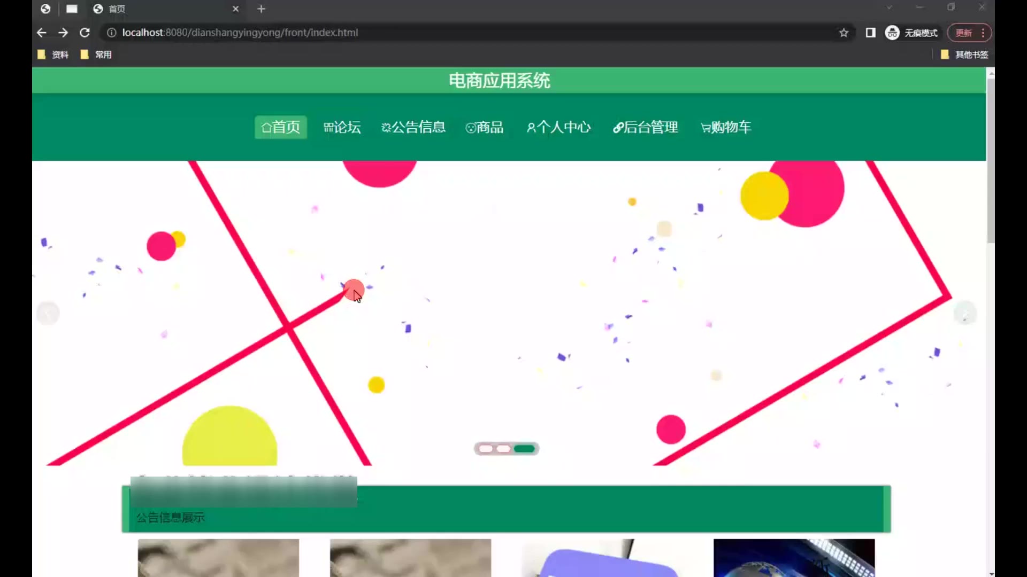Viewport: 1027px width, 577px height.
Task: Select third green carousel indicator
Action: 524,449
